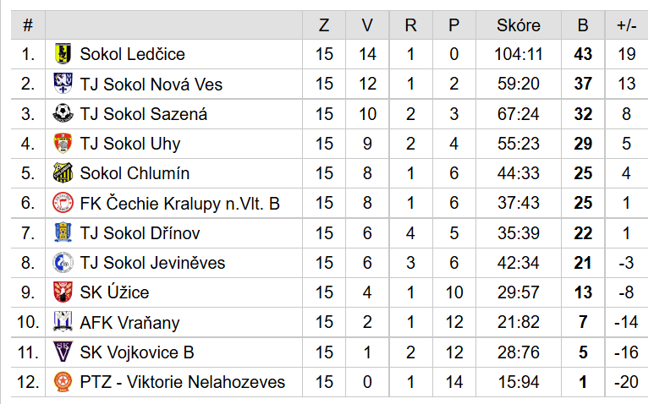Open the Sokol Chlumín striped crest icon
The image size is (654, 404).
(x=63, y=173)
